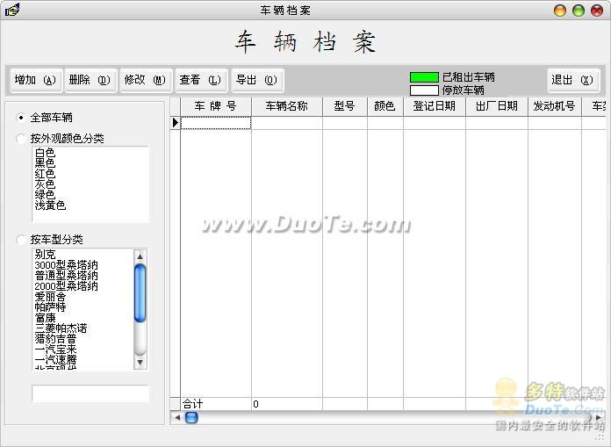Image resolution: width=611 pixels, height=447 pixels.
Task: Click the 删除 (D) delete button
Action: click(x=90, y=80)
